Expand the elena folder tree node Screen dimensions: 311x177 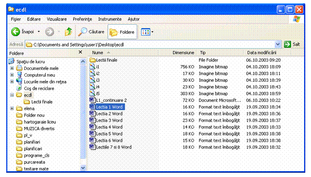tap(12, 108)
